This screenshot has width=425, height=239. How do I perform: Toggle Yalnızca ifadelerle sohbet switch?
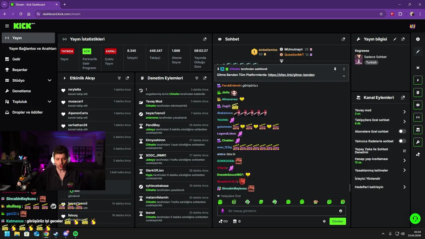point(402,141)
